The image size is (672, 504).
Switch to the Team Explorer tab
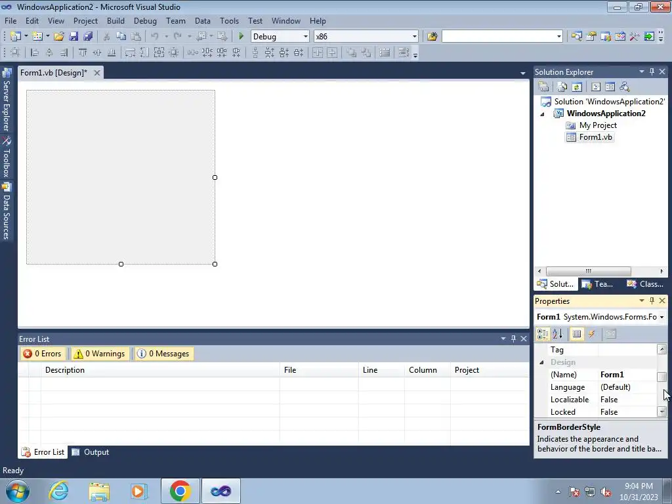[x=598, y=284]
